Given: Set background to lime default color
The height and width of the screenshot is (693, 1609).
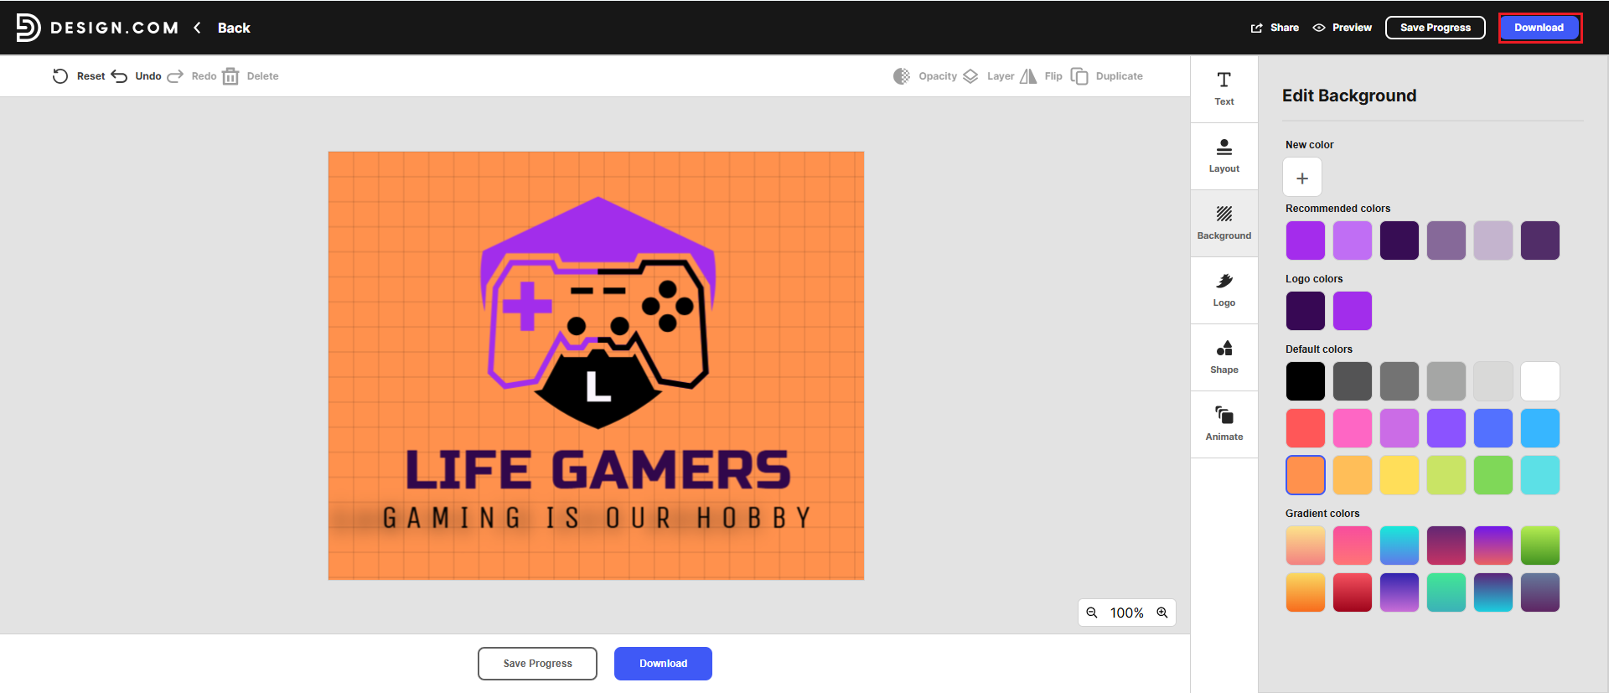Looking at the screenshot, I should 1446,475.
